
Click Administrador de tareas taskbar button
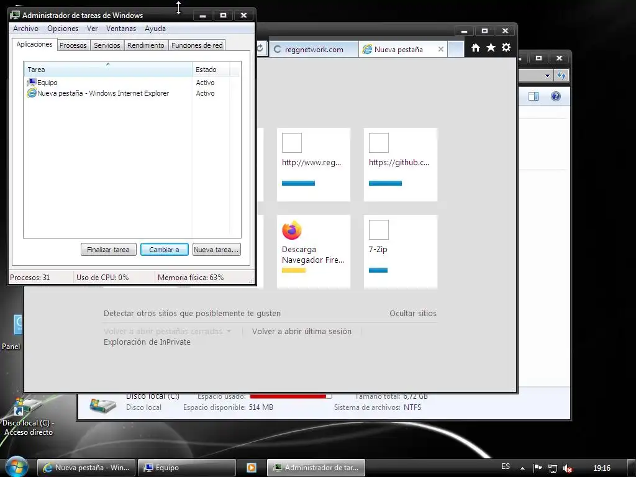pos(316,468)
